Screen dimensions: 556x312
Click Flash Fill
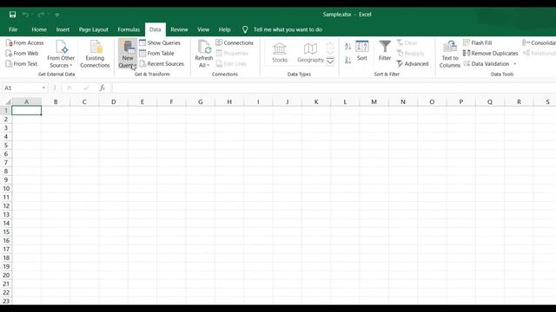coord(478,42)
